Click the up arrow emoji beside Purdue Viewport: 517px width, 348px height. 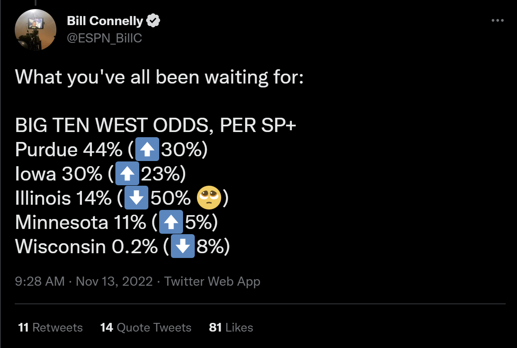(147, 149)
